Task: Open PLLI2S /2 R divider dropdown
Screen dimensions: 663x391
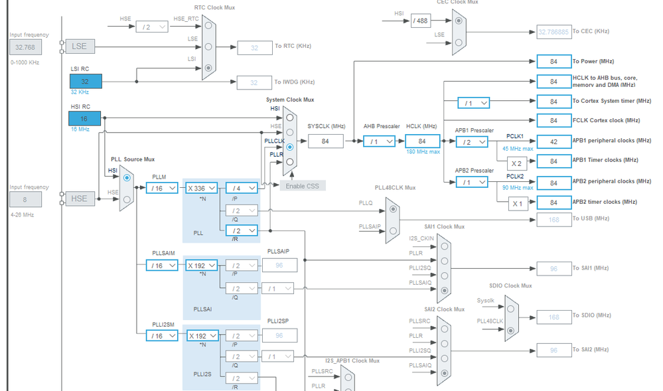Action: coord(242,378)
